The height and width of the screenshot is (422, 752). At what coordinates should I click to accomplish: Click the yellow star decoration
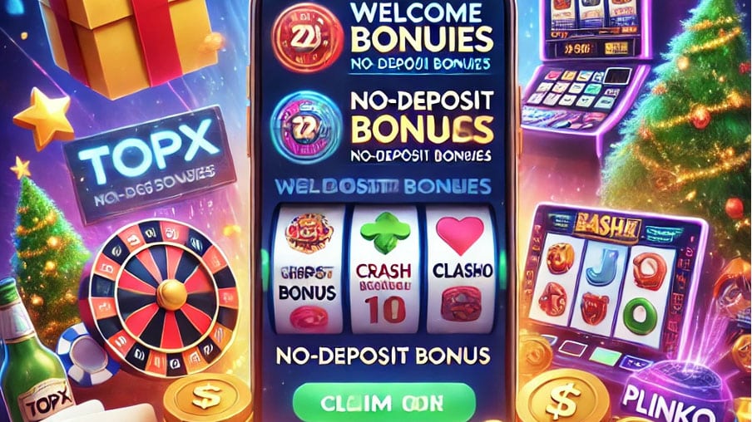(x=44, y=117)
